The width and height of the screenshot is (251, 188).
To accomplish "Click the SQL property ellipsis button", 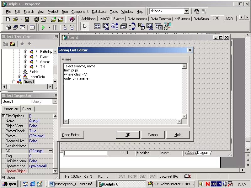I will (51, 151).
